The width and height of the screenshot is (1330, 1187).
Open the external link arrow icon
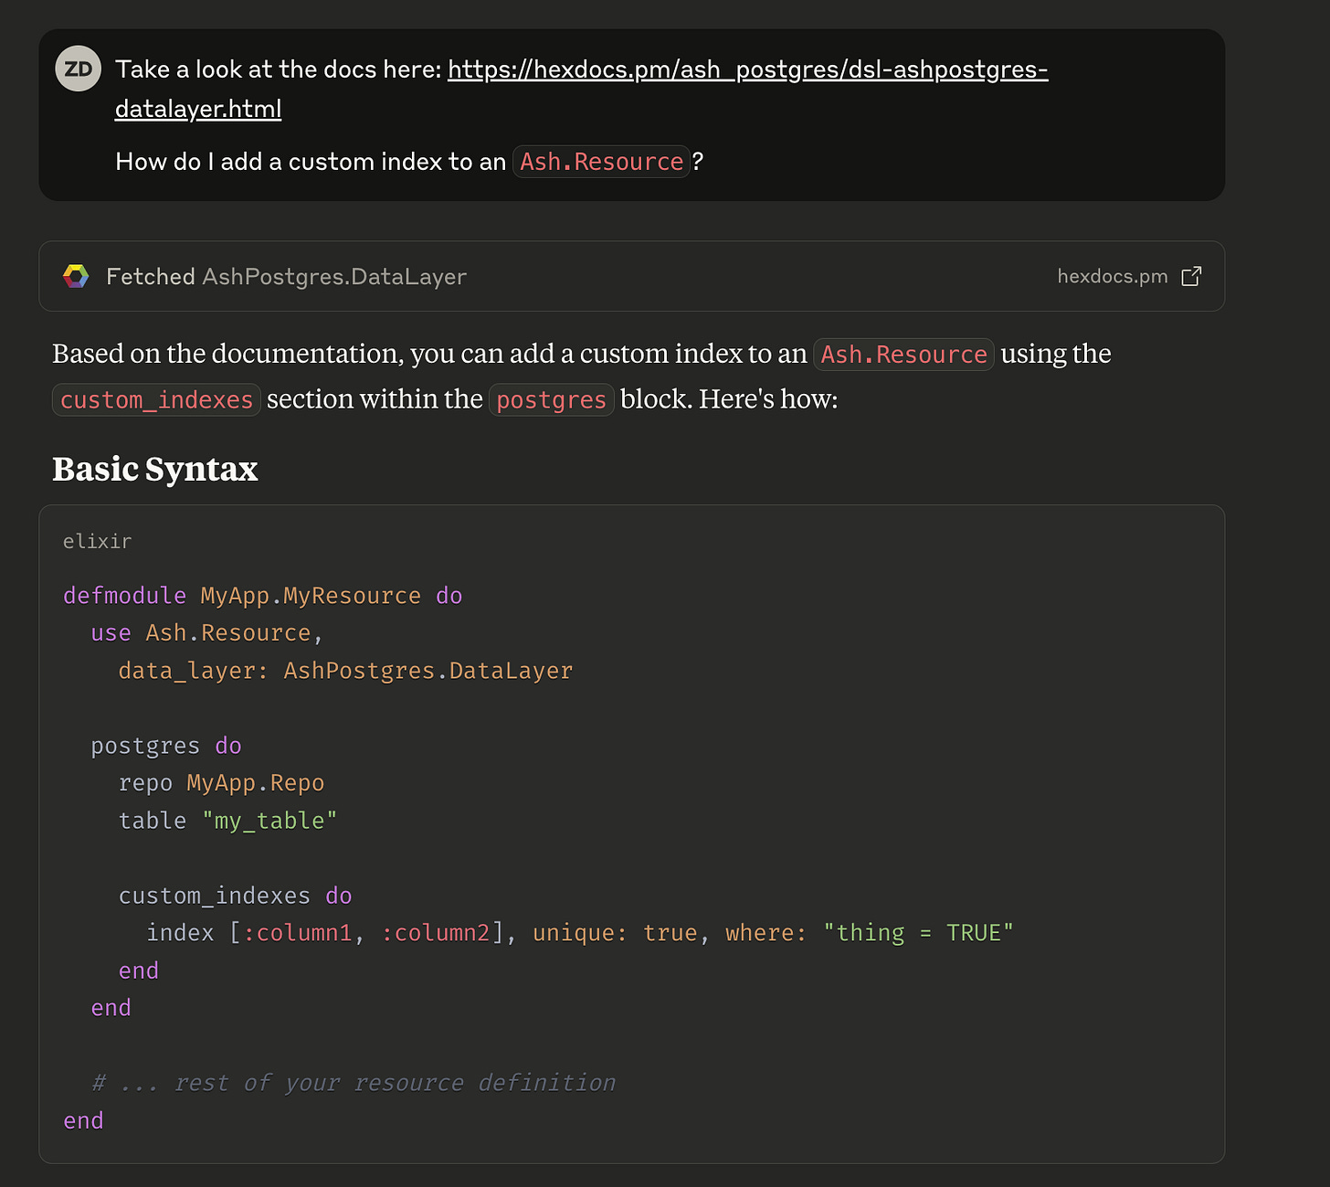pos(1191,276)
